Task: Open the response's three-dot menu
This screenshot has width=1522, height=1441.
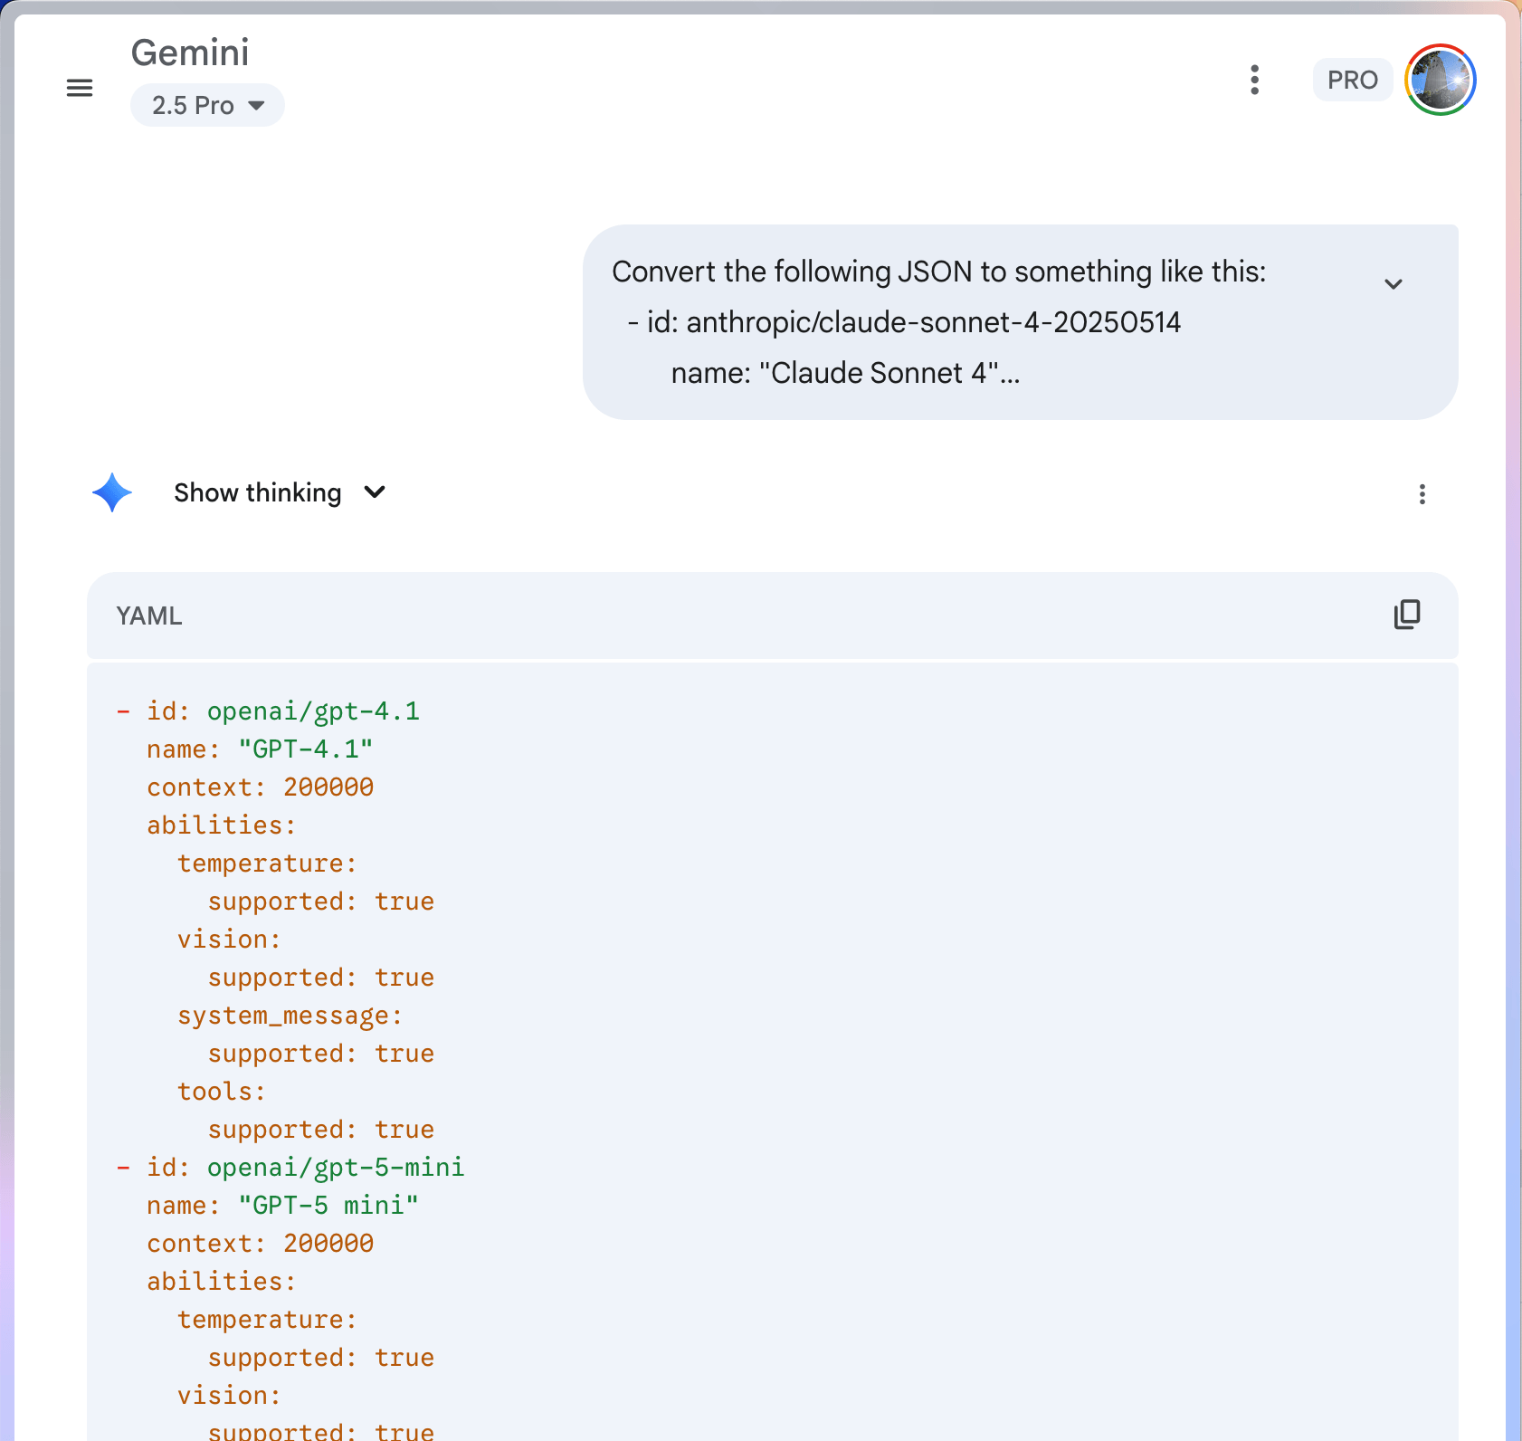Action: [1422, 495]
